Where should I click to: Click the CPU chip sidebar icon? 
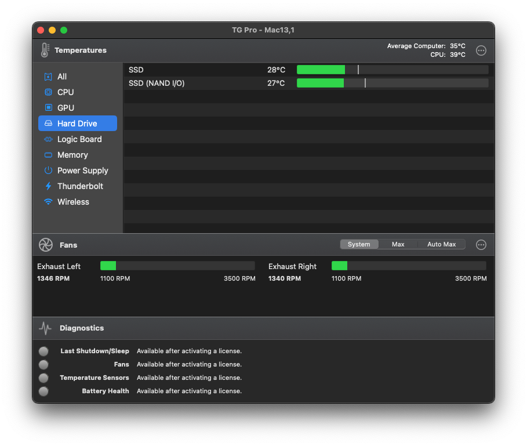point(48,92)
